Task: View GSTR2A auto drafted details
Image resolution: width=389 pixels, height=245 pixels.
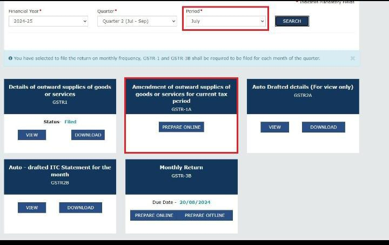Action: 274,127
